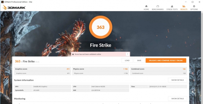The image size is (203, 104).
Task: Click the CPU value Intel Celeron N3350
Action: click(98, 87)
